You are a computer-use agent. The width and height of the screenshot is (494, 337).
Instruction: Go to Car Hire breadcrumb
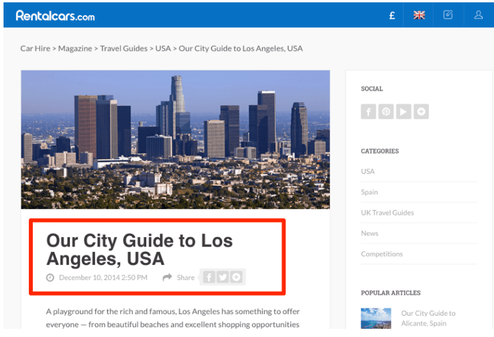click(x=35, y=48)
